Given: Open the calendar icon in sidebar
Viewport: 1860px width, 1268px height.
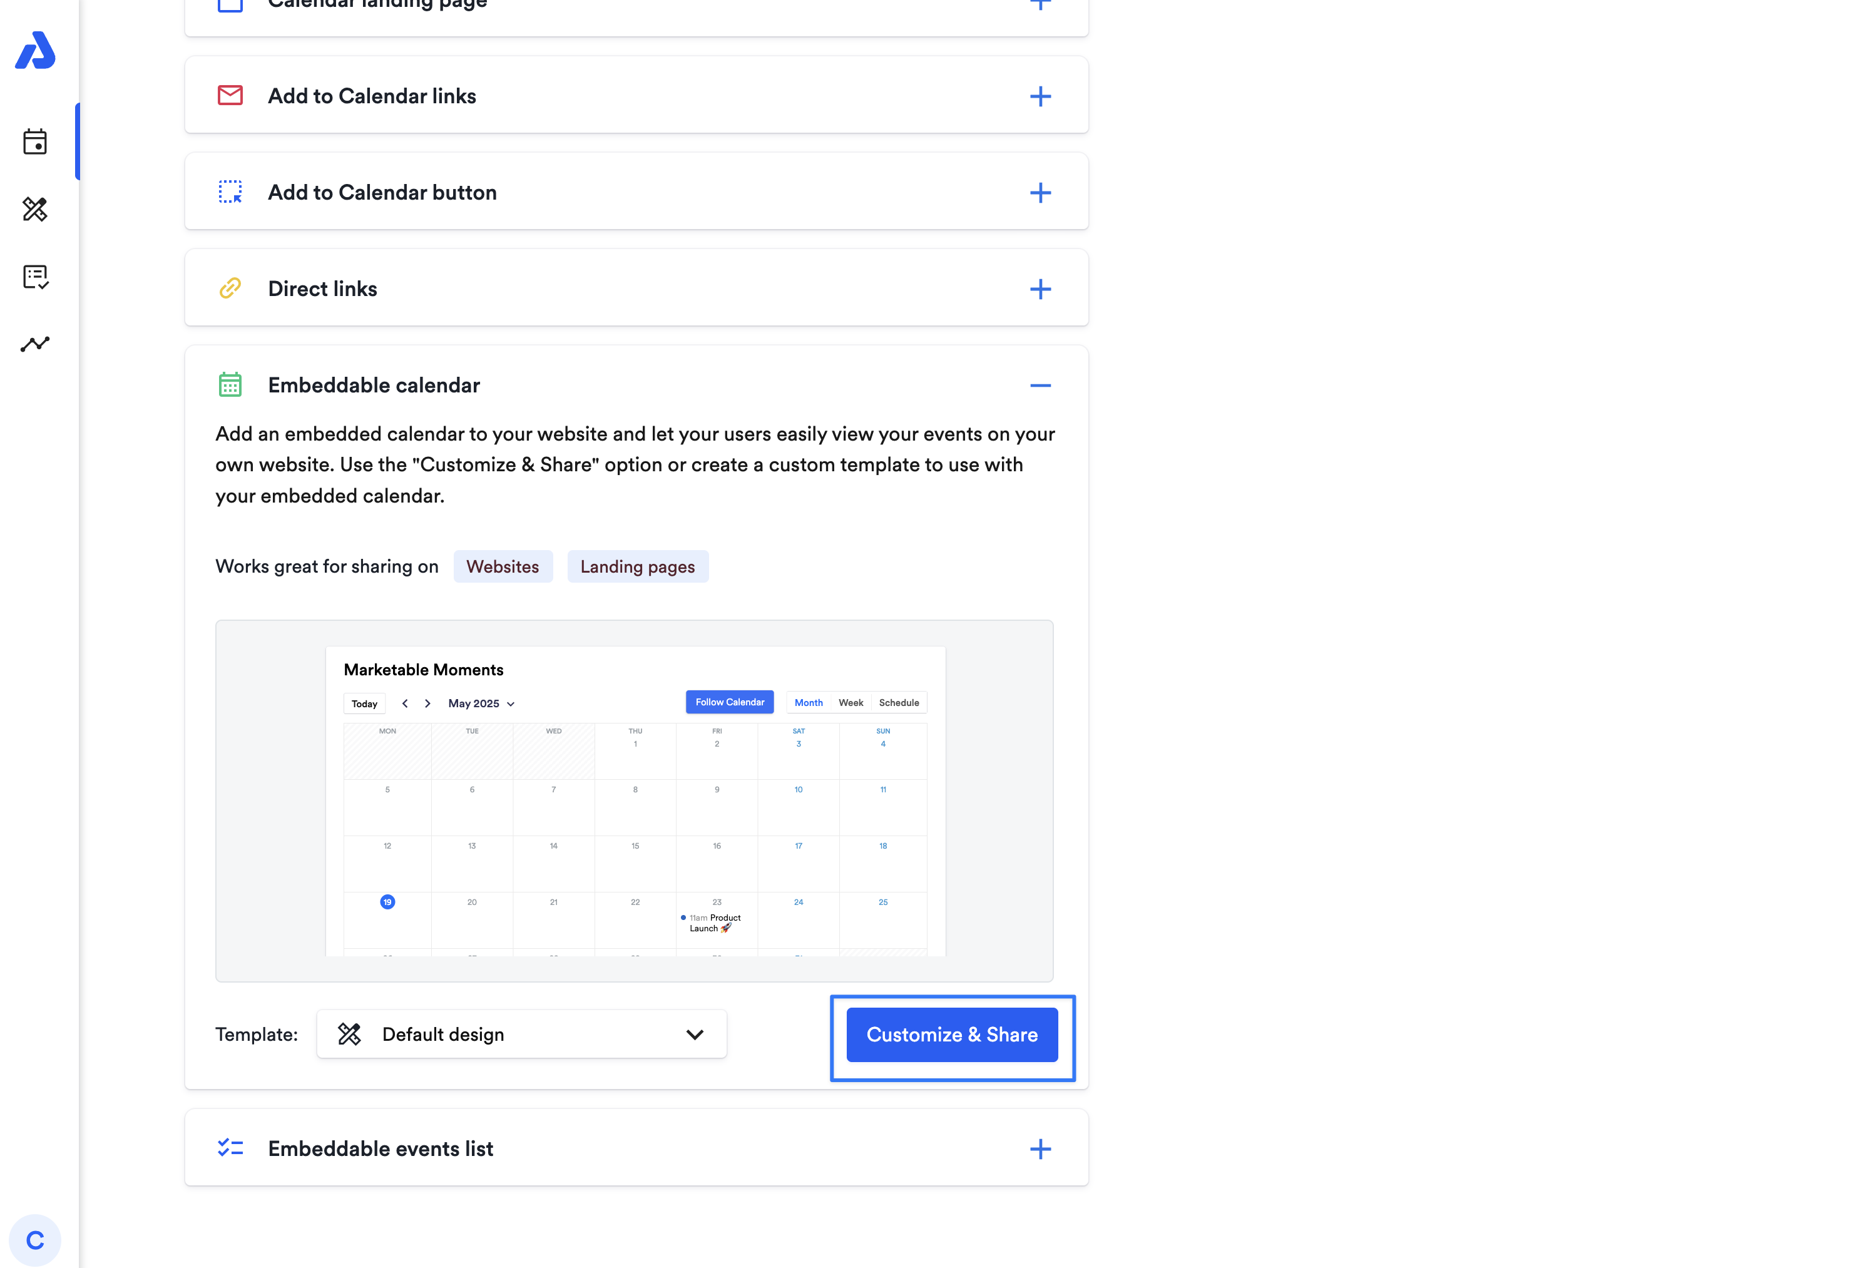Looking at the screenshot, I should click(35, 141).
